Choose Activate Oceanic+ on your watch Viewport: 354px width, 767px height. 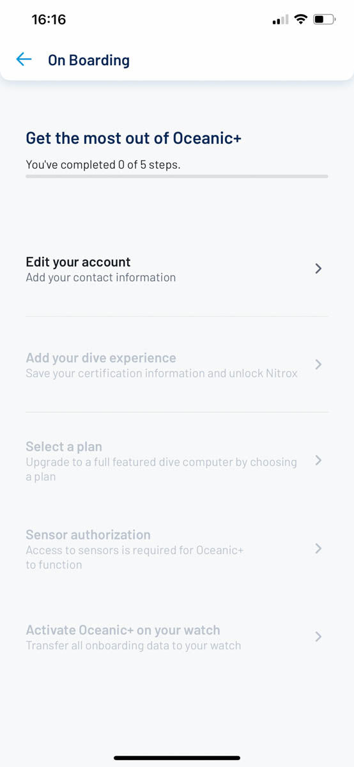pyautogui.click(x=177, y=637)
